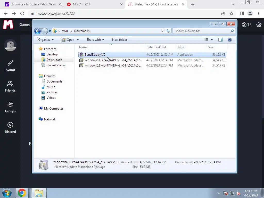Image resolution: width=264 pixels, height=198 pixels.
Task: Select Network in navigation pane
Action: 47,119
